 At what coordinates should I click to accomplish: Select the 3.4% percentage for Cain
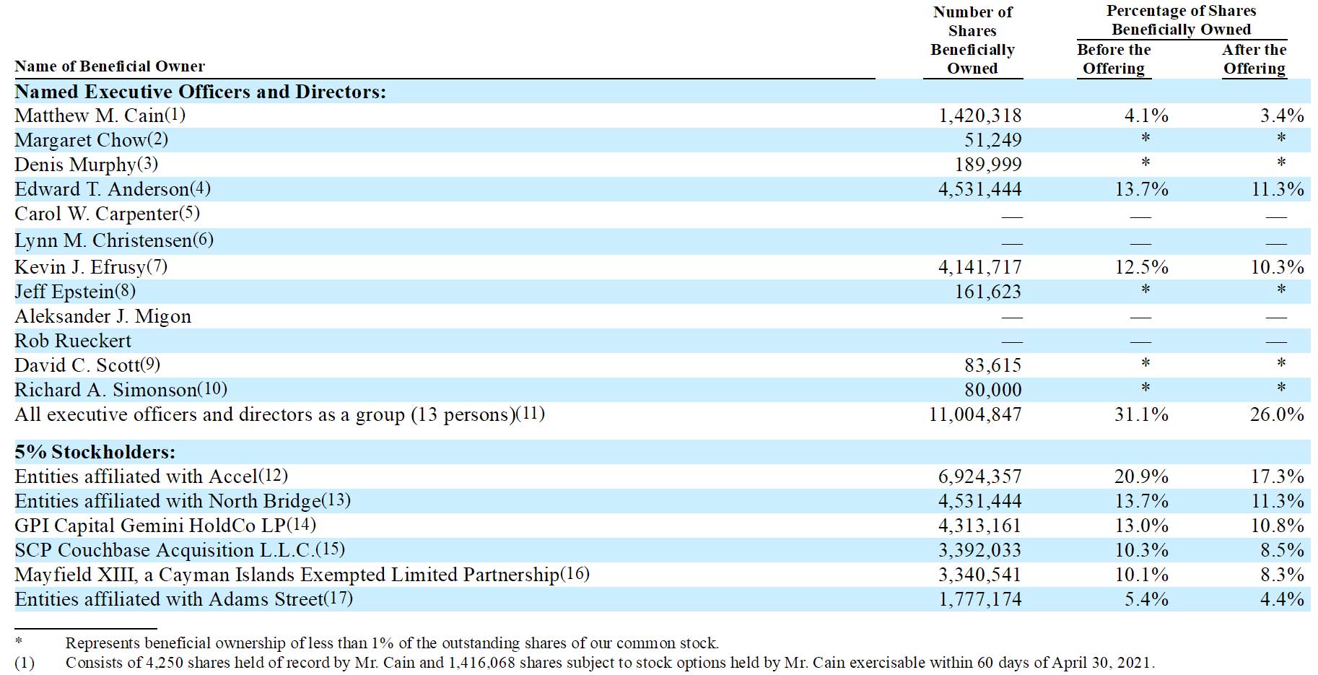[1282, 116]
